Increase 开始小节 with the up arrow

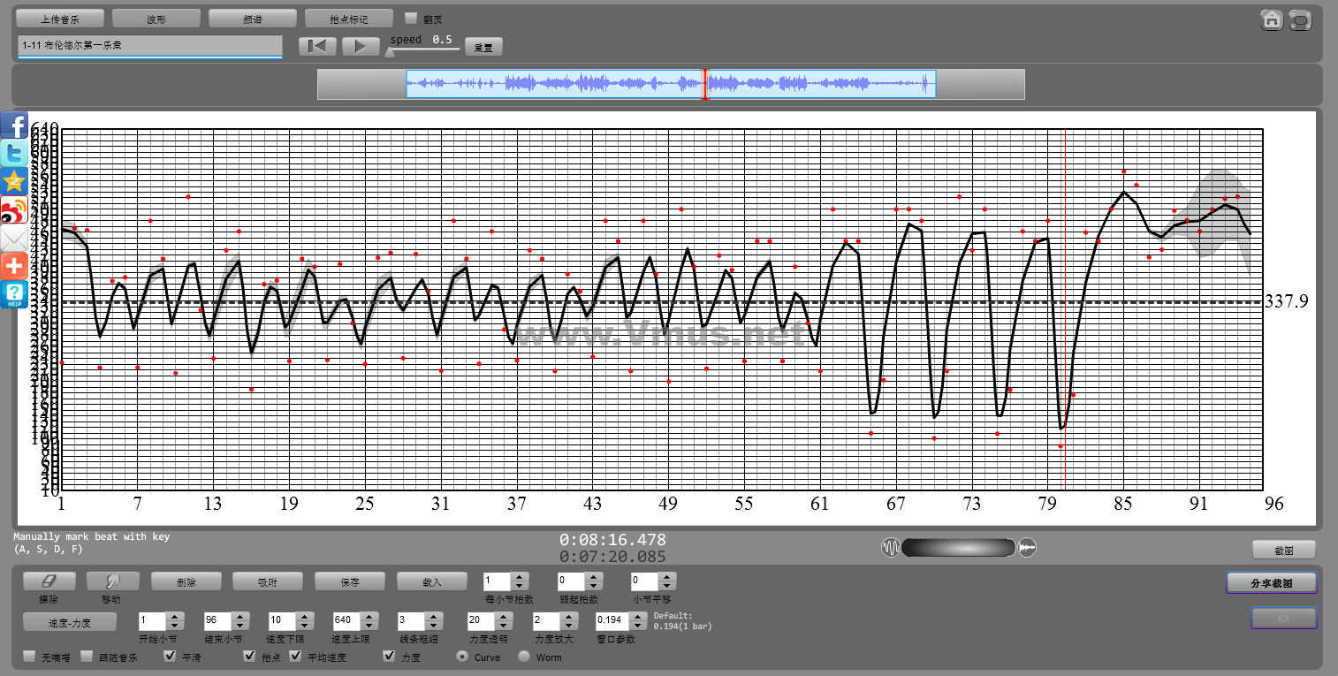click(174, 617)
